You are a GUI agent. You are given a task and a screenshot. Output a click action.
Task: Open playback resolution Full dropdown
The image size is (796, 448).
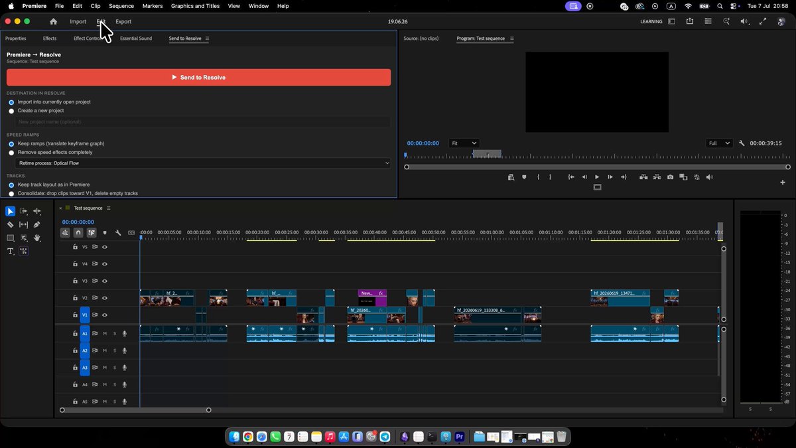[x=719, y=143]
